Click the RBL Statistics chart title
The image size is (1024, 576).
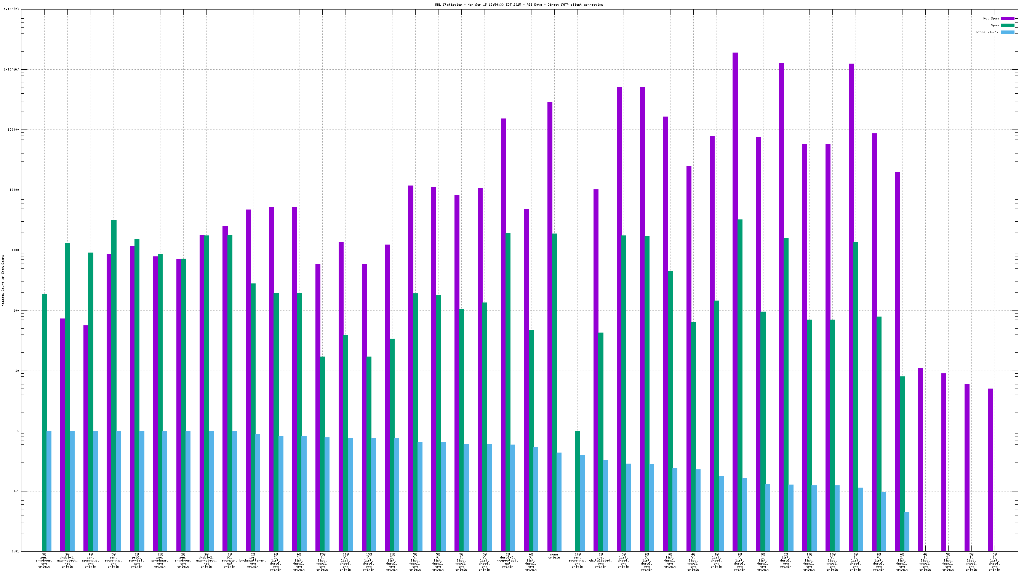(x=518, y=5)
